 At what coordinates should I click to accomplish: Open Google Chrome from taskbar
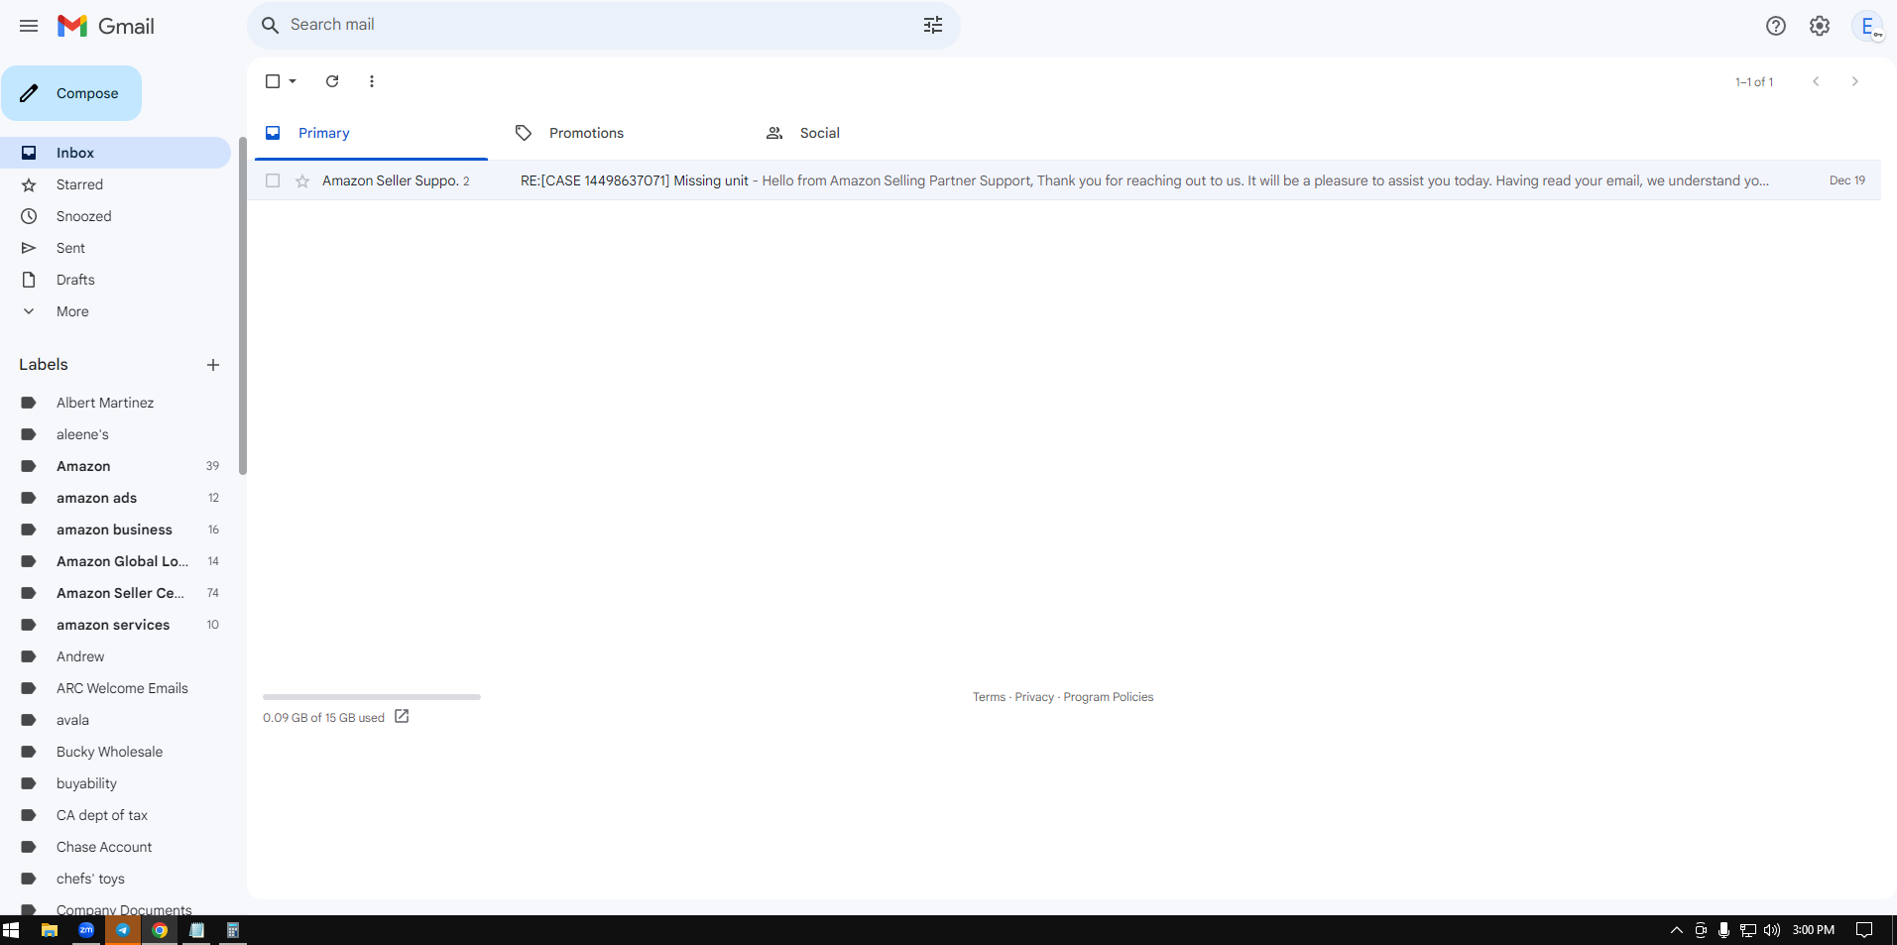(x=160, y=930)
